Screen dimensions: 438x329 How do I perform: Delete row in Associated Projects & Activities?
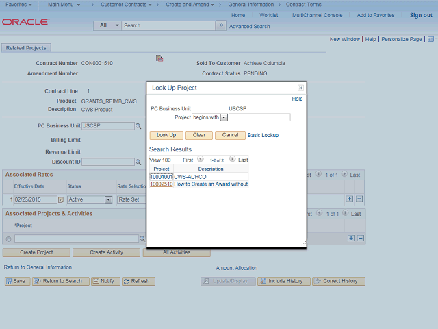coord(361,239)
